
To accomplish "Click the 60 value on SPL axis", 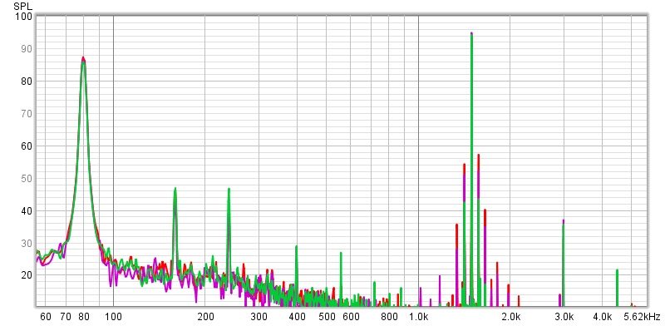I will click(x=27, y=146).
